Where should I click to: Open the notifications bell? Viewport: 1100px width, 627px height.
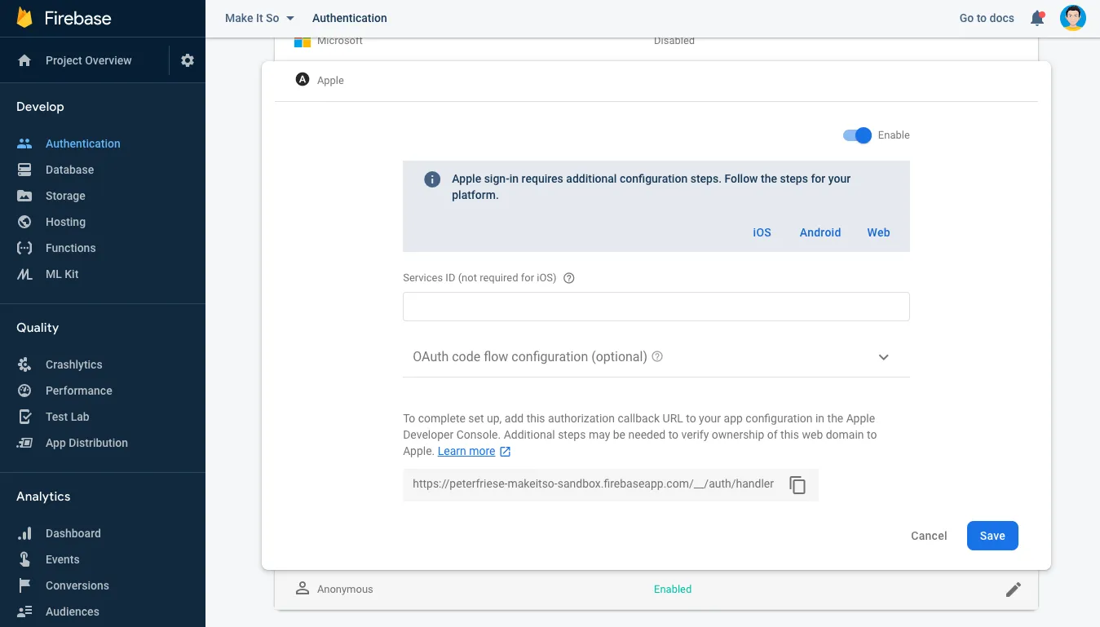pos(1037,17)
